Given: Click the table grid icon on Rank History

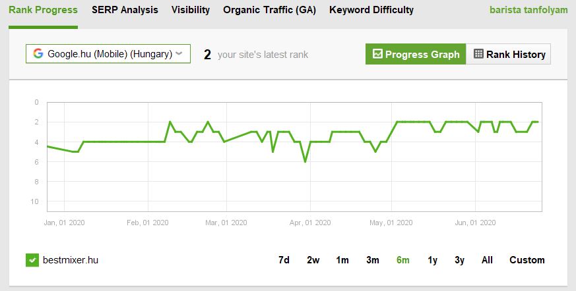Looking at the screenshot, I should (x=478, y=53).
